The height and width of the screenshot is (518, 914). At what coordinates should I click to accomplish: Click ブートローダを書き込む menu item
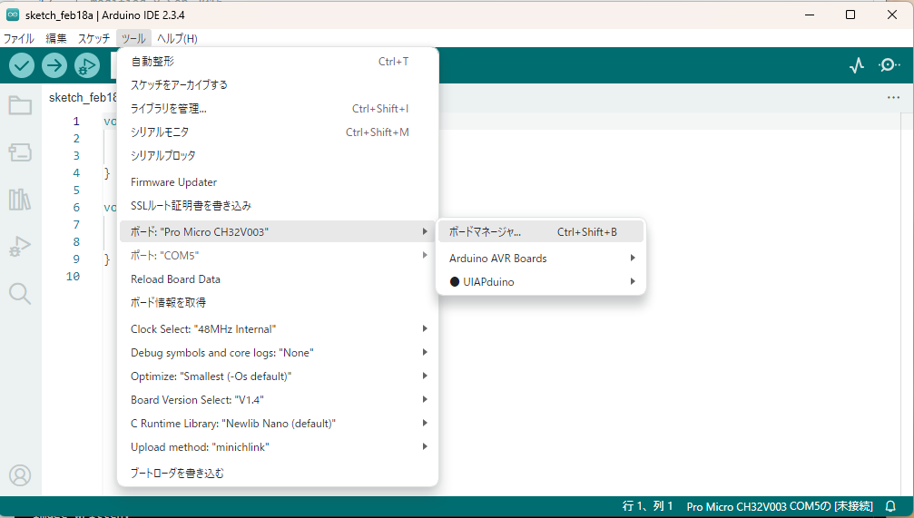point(177,473)
